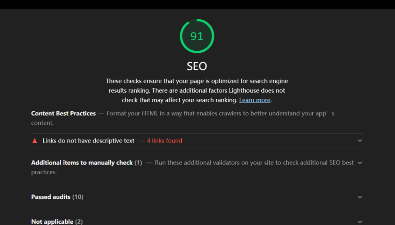395x225 pixels.
Task: Click the green 91 score gauge
Action: pos(197,36)
